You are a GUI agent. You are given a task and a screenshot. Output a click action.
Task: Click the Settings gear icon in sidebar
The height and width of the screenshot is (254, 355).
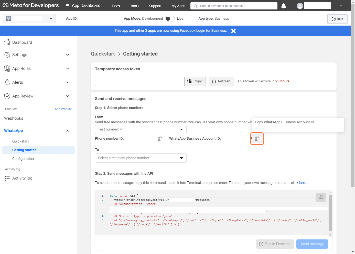[x=7, y=54]
